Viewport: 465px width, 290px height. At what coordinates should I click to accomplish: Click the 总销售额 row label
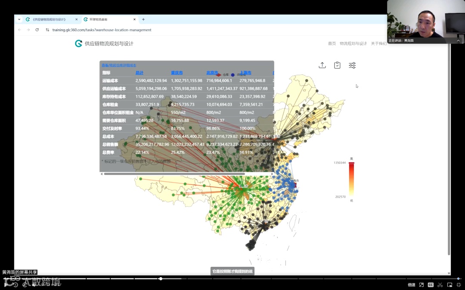click(110, 145)
